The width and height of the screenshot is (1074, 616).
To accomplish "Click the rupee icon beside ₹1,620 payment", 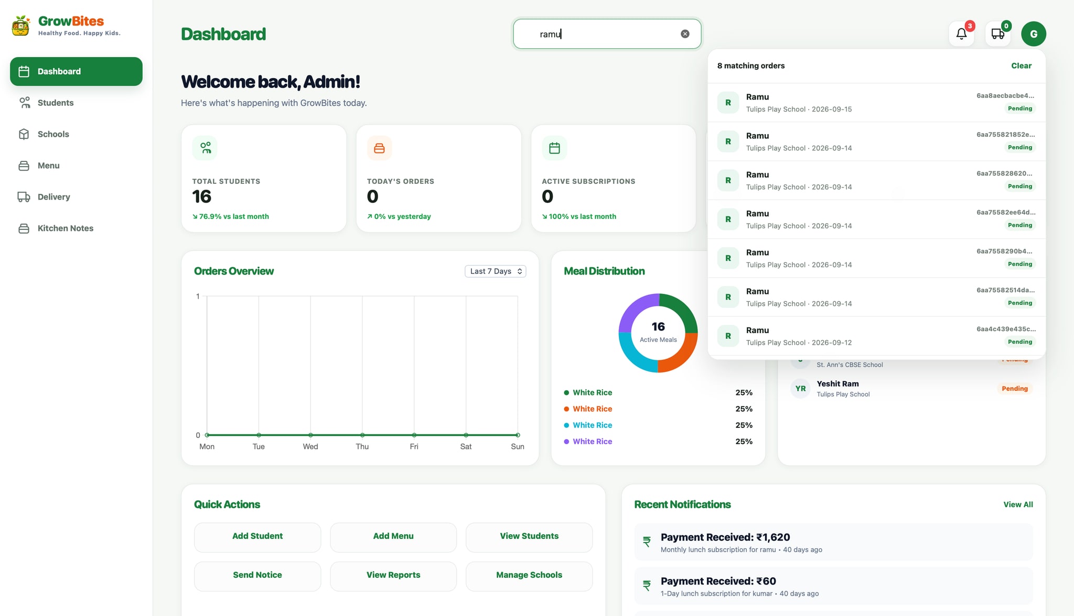I will [x=647, y=542].
